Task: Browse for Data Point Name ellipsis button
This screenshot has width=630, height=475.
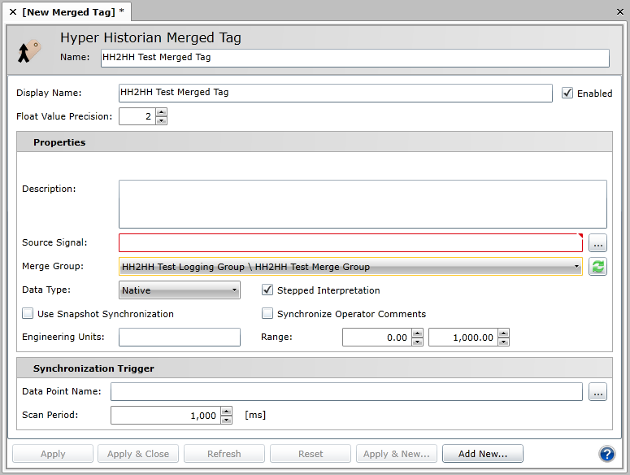Action: 598,393
